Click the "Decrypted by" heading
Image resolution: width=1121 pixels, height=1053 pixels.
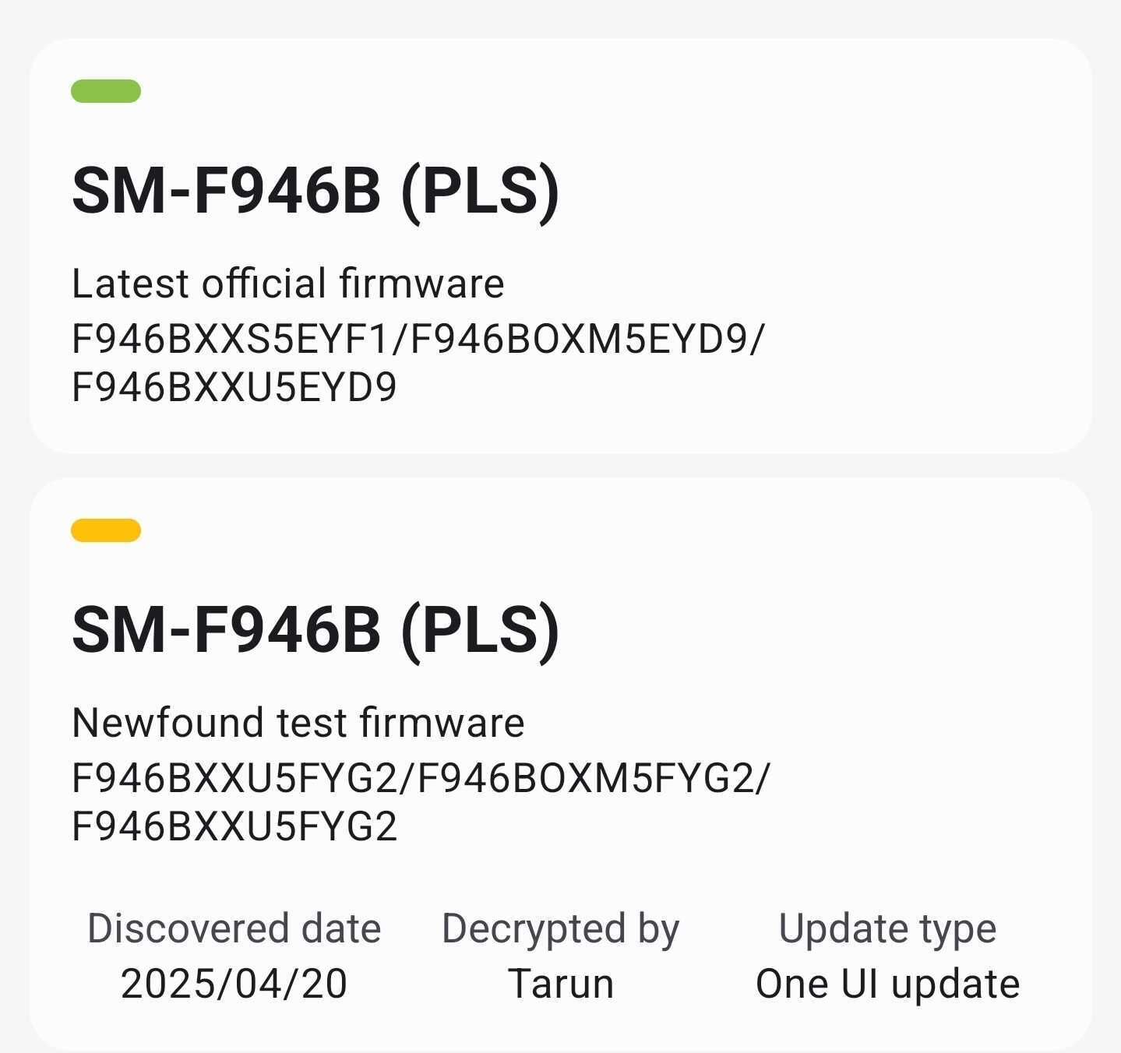(560, 928)
